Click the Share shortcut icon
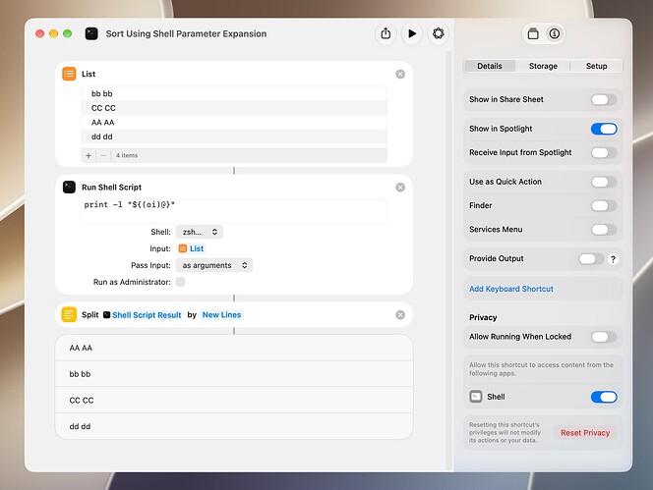 tap(386, 33)
